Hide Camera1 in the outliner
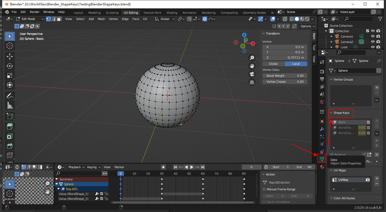This screenshot has height=212, width=386. point(373,37)
